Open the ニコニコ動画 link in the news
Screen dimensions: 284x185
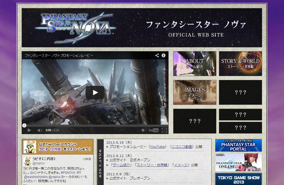181,146
